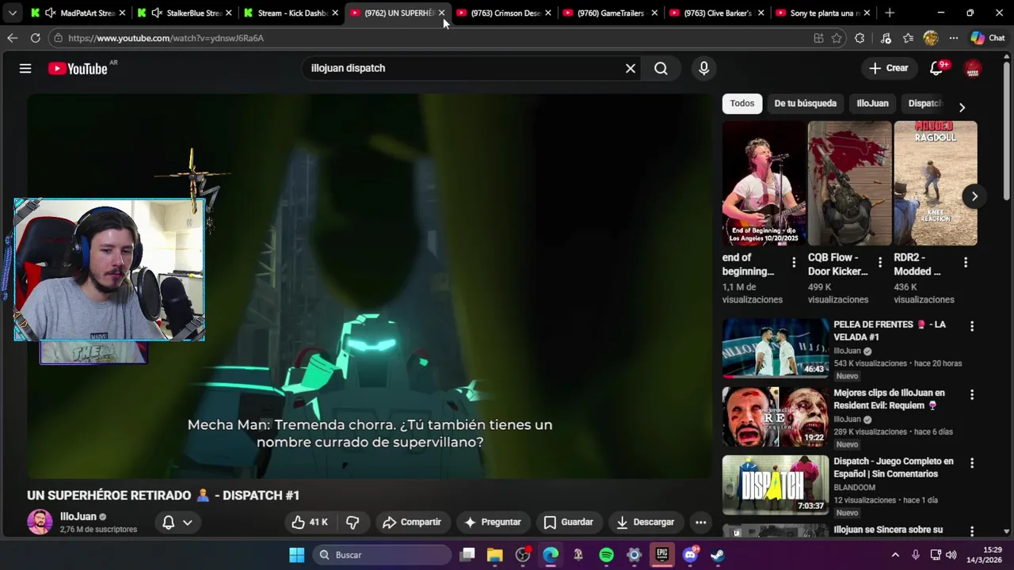The height and width of the screenshot is (570, 1014).
Task: Open 'Mejores clips de IlloJuan' thumbnail
Action: pos(776,417)
